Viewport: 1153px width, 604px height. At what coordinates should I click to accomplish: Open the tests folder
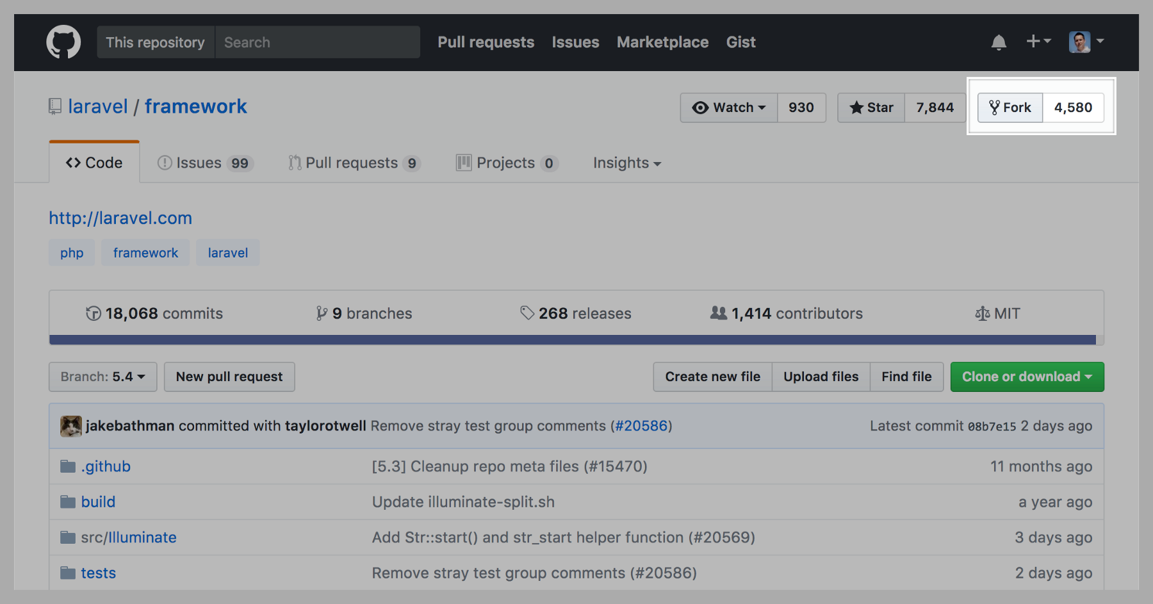99,573
